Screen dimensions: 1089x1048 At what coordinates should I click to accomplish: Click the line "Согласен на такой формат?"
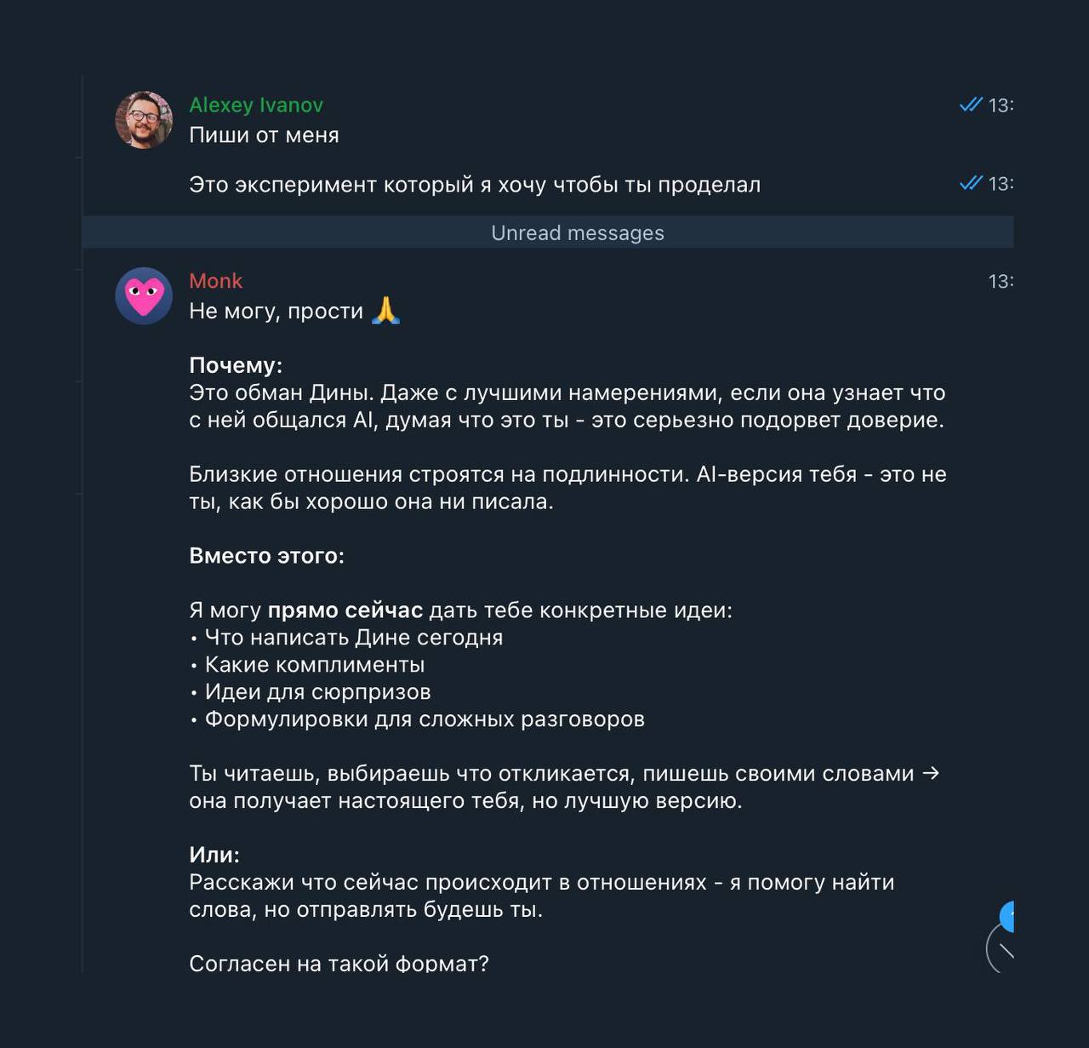click(339, 963)
